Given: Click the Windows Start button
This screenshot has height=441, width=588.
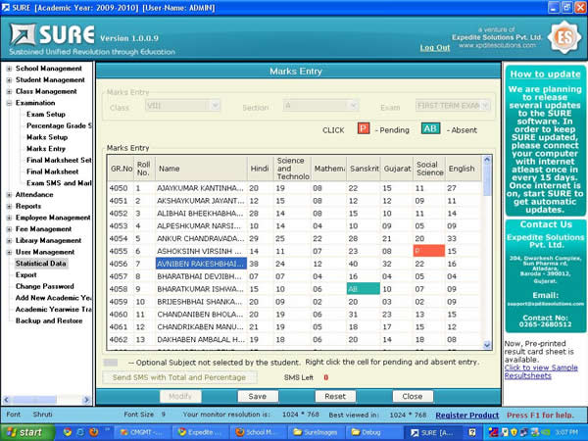Looking at the screenshot, I should click(27, 432).
